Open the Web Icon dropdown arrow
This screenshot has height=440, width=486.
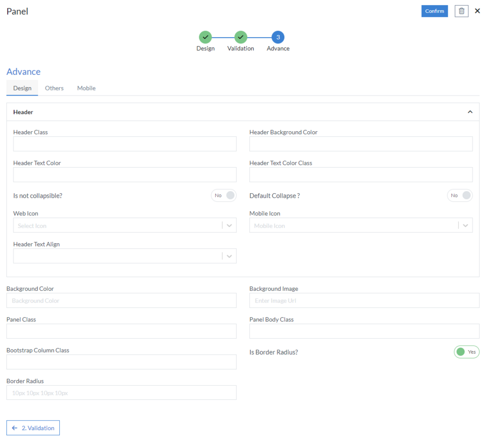[x=230, y=225]
